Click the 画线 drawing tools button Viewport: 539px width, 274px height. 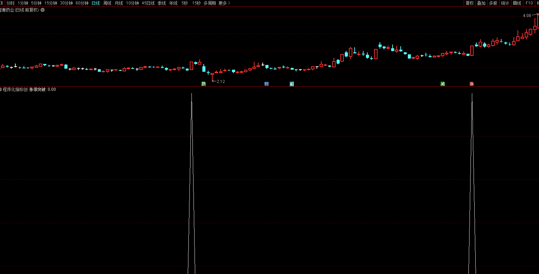(517, 3)
